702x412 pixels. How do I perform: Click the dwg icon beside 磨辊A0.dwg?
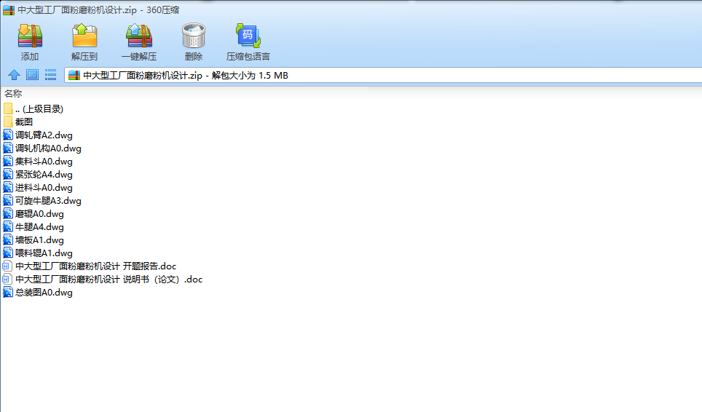point(8,213)
